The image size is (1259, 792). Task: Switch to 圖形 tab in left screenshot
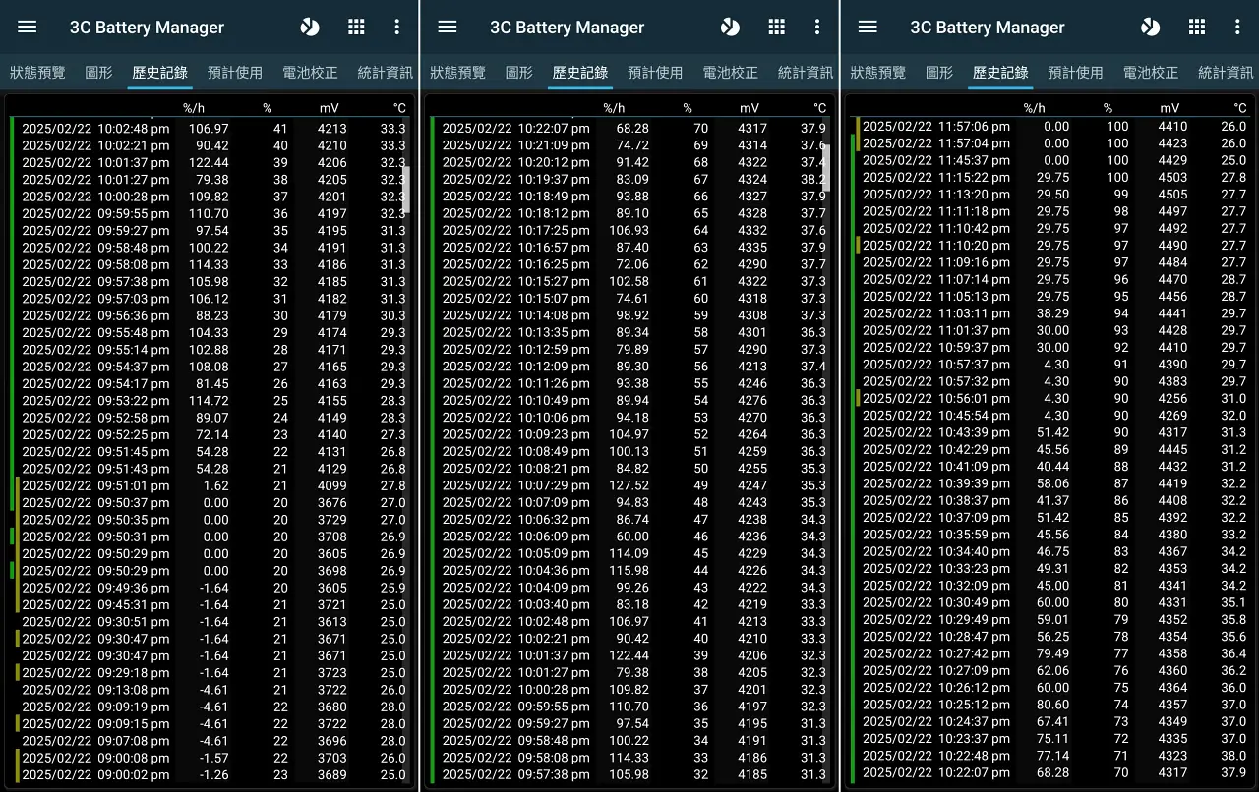98,72
